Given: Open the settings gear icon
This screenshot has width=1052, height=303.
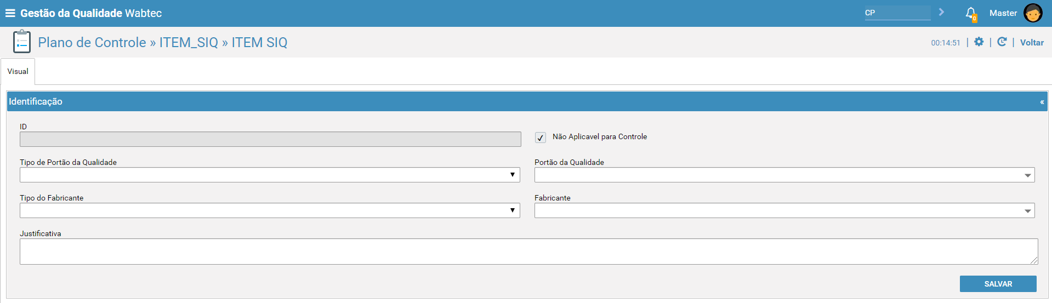Looking at the screenshot, I should coord(979,42).
